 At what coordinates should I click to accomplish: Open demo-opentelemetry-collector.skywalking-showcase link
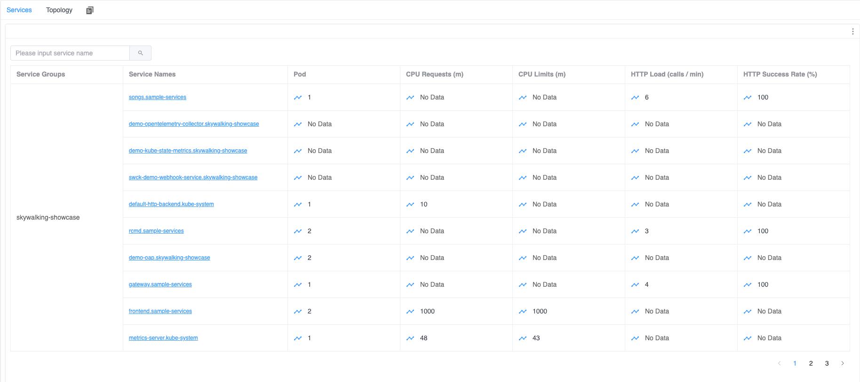194,124
